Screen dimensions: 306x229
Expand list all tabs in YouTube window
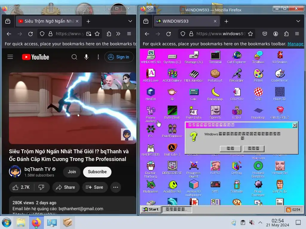tap(130, 21)
